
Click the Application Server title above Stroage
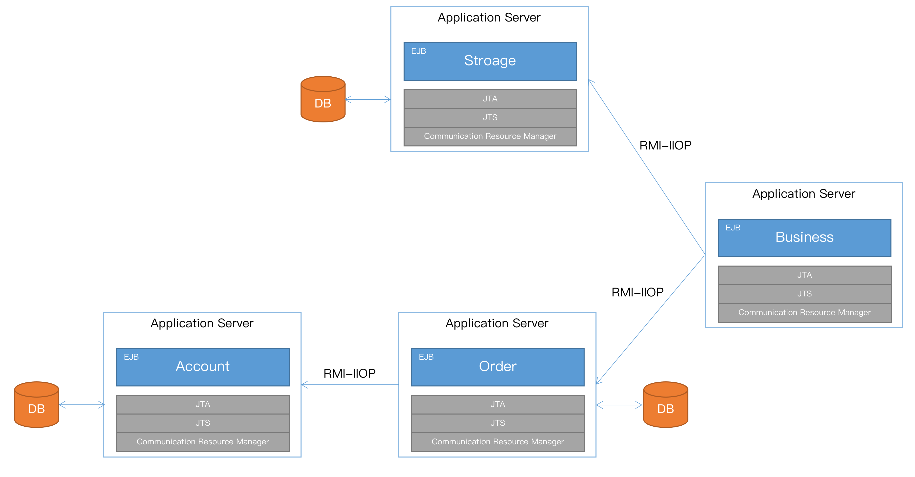coord(489,17)
